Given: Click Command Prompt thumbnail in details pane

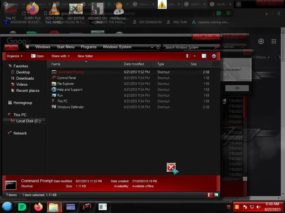Looking at the screenshot, I should pos(11,185).
